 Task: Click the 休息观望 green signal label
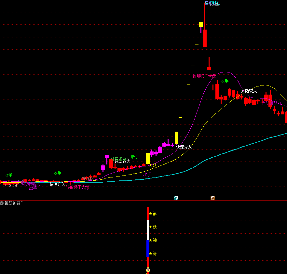pos(118,159)
